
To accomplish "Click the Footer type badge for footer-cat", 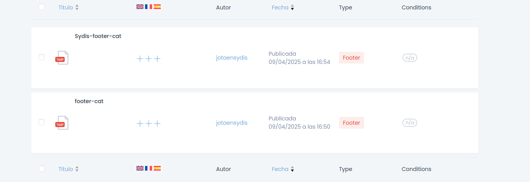I will 351,123.
